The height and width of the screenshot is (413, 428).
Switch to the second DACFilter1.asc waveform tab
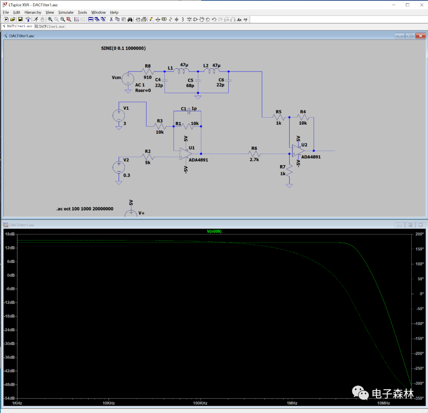[x=50, y=26]
